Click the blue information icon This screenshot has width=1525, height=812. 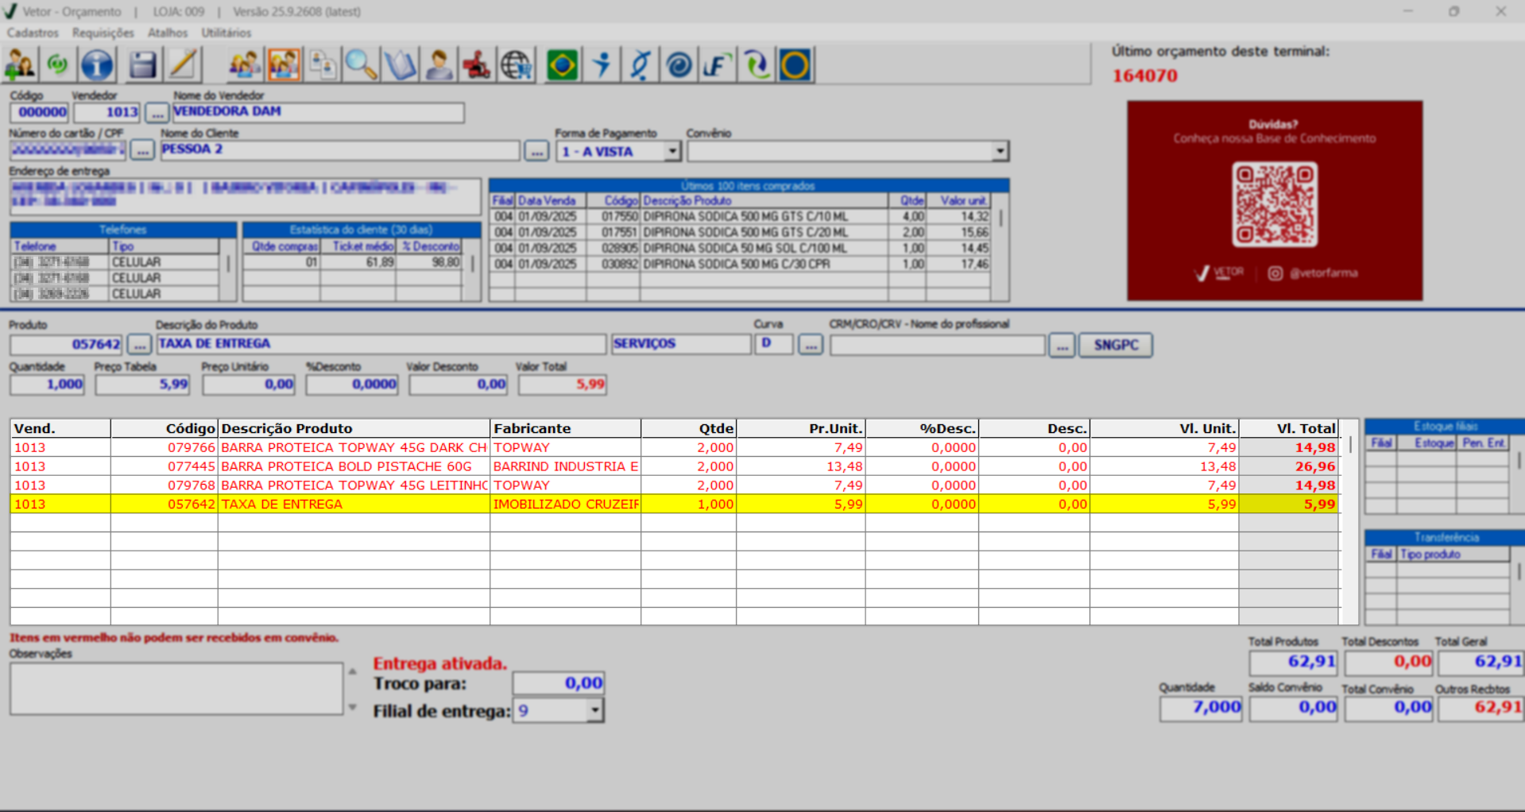97,65
